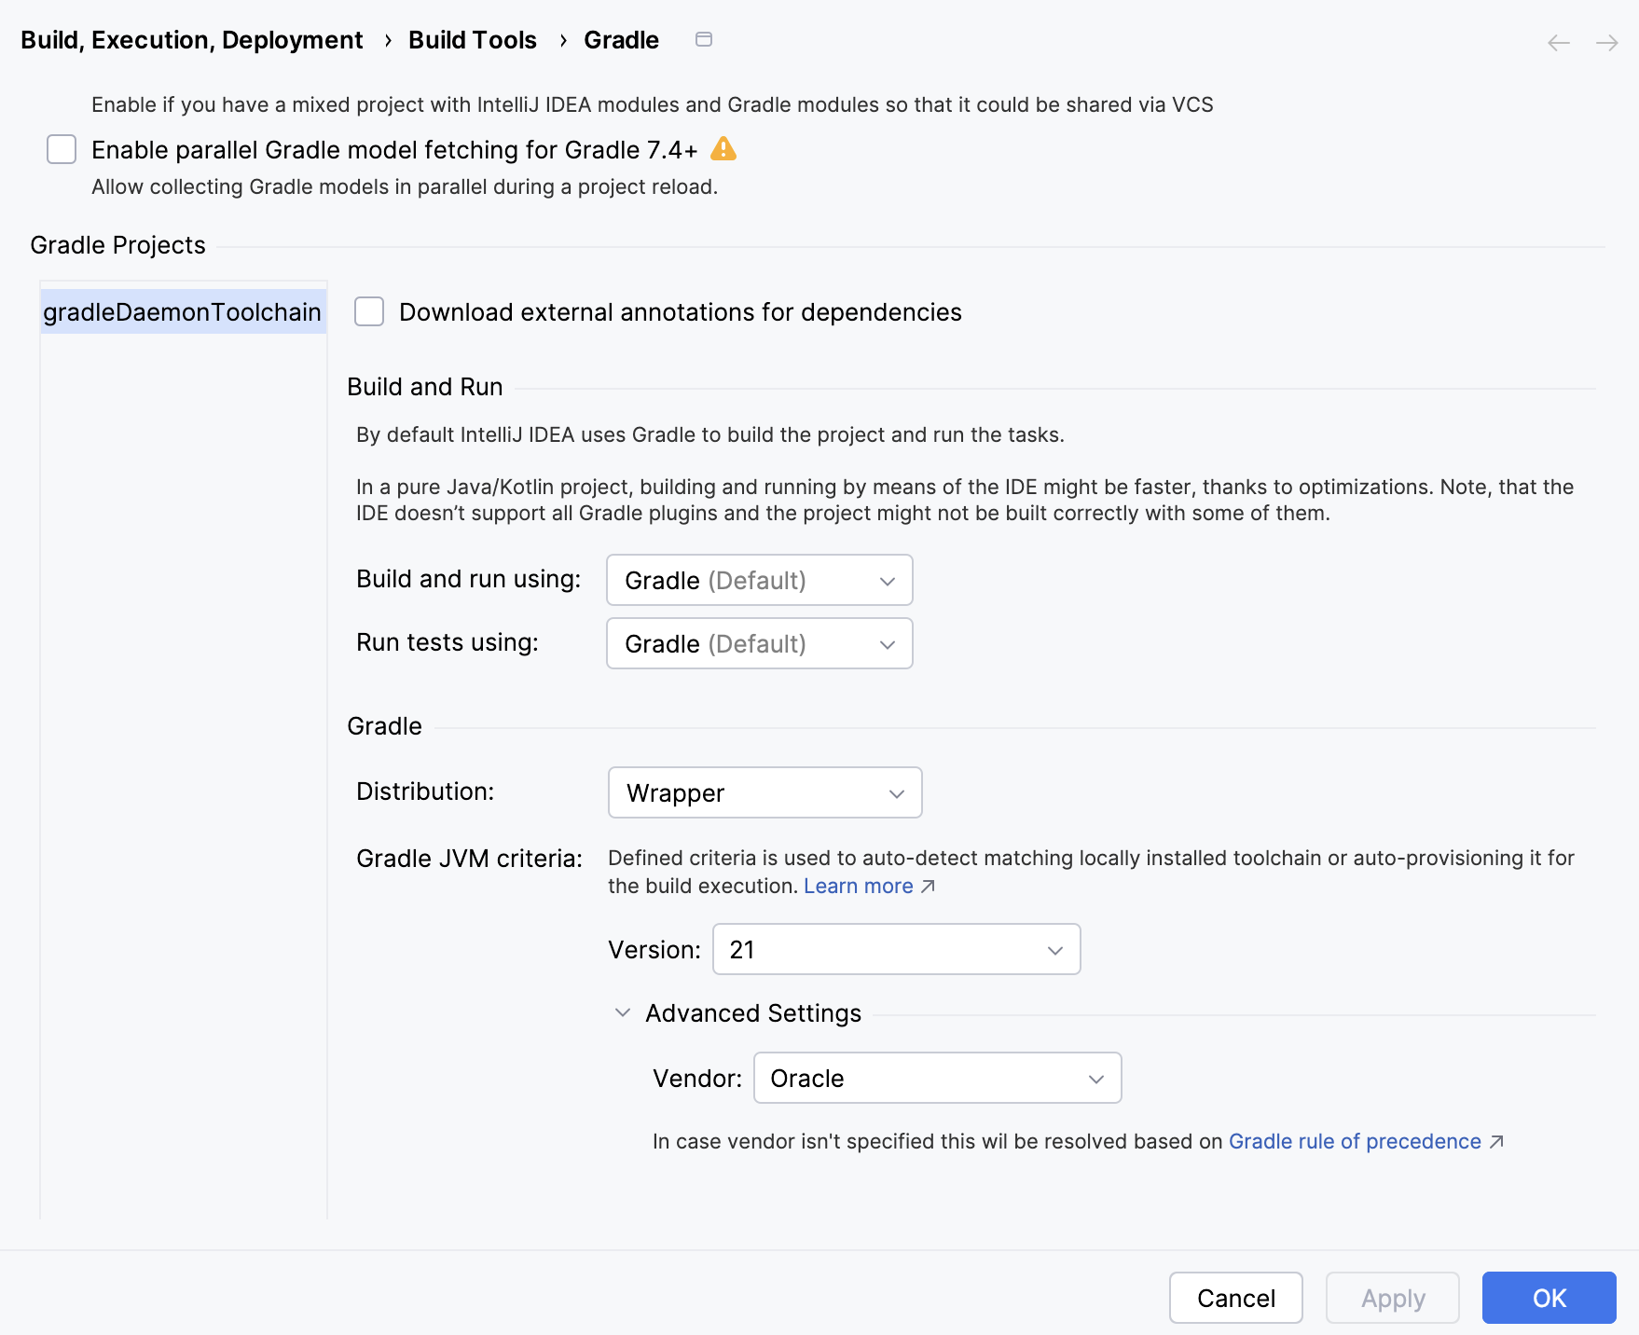1639x1335 pixels.
Task: Click the Learn more link
Action: pos(857,886)
